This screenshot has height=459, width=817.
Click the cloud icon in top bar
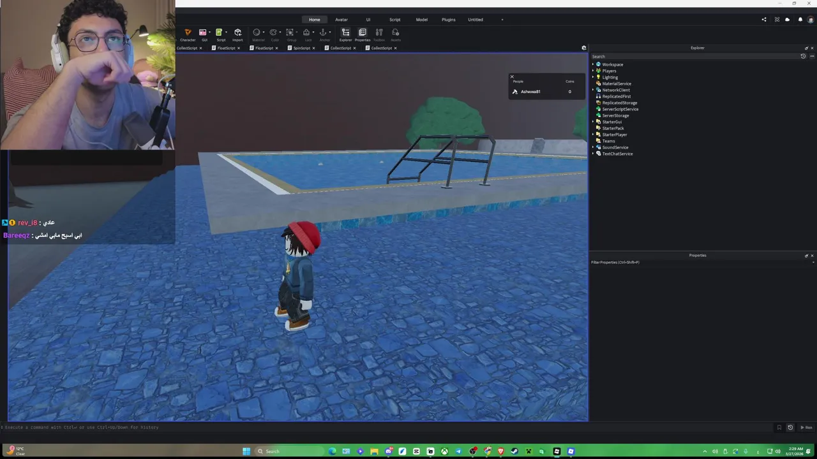click(x=787, y=20)
